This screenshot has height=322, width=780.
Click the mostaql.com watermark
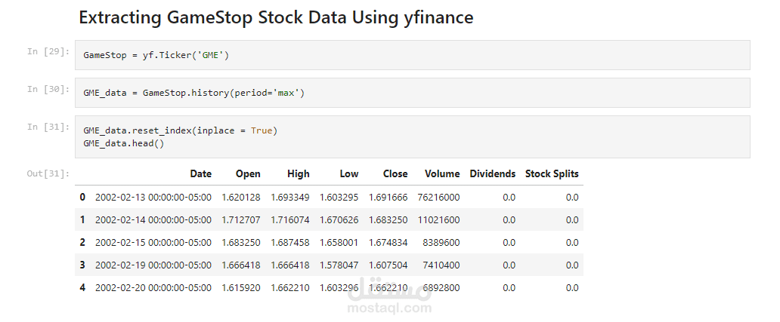coord(389,299)
